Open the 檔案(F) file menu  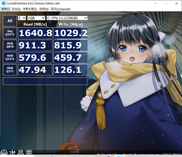[6, 9]
